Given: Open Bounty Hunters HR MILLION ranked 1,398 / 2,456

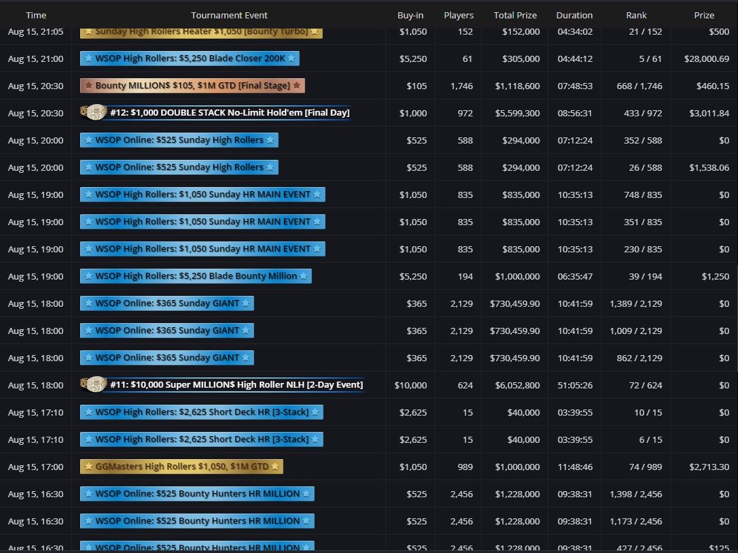Looking at the screenshot, I should (197, 494).
